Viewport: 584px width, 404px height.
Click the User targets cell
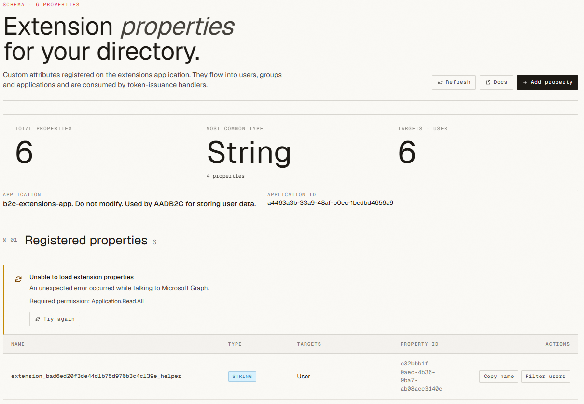point(304,377)
